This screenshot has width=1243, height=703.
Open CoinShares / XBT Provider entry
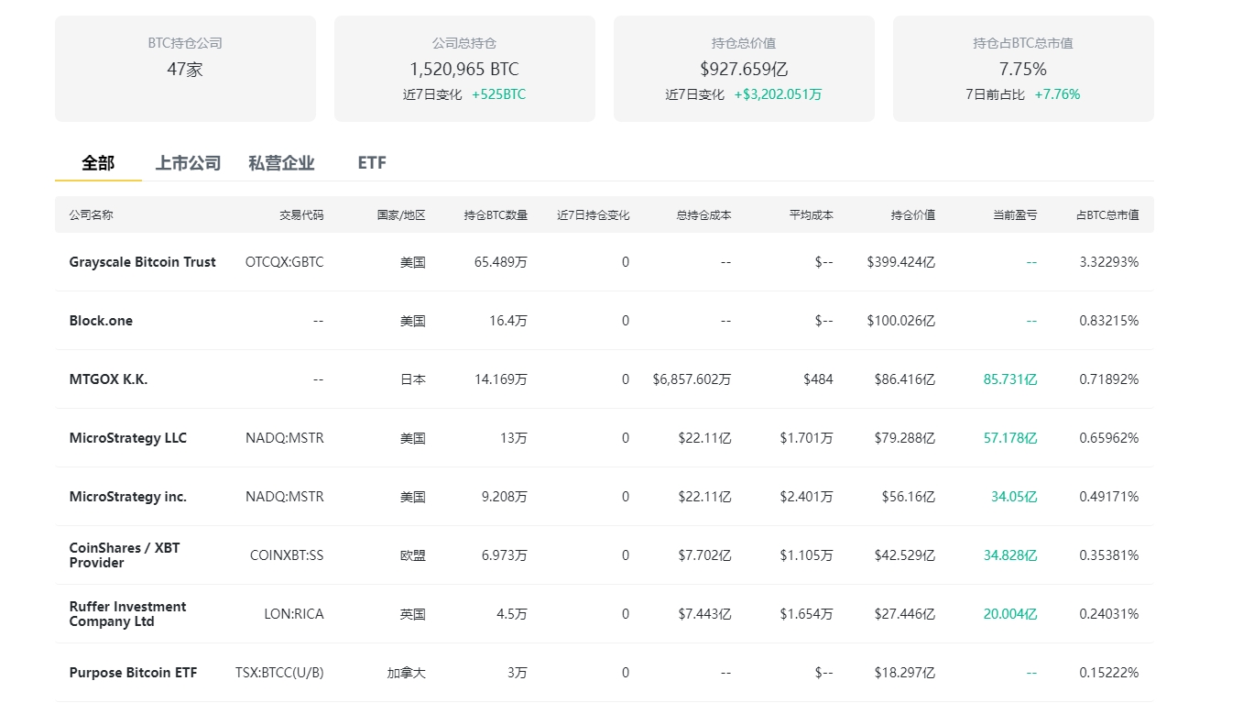coord(125,555)
